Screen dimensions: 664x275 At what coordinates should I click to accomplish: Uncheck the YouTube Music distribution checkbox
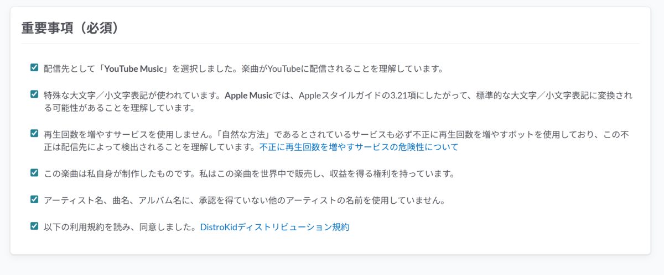pos(34,67)
